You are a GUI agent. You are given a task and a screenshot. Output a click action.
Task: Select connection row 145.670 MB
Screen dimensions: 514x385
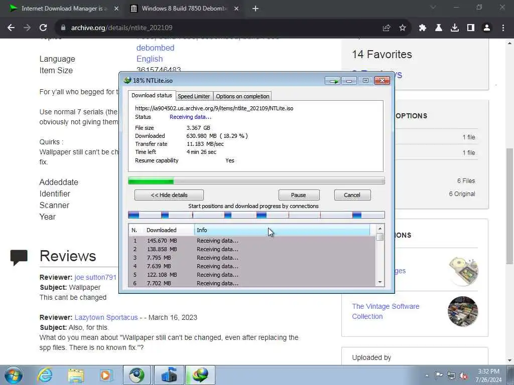[x=252, y=241]
